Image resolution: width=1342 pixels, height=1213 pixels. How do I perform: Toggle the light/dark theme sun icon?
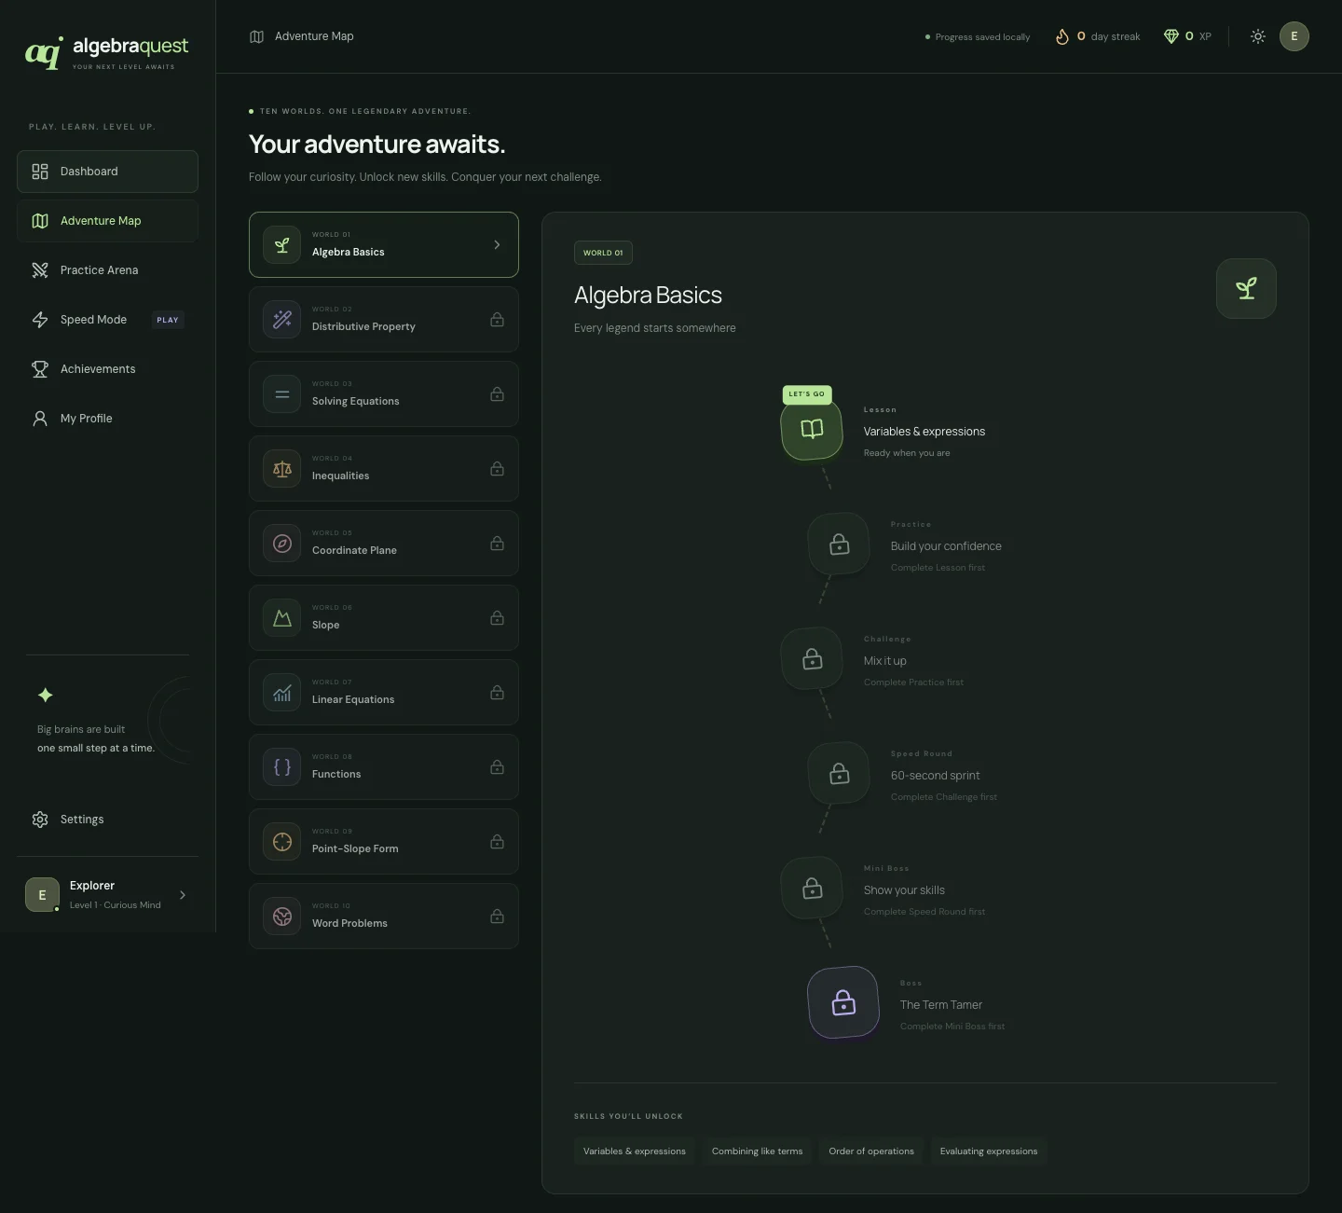(1258, 36)
